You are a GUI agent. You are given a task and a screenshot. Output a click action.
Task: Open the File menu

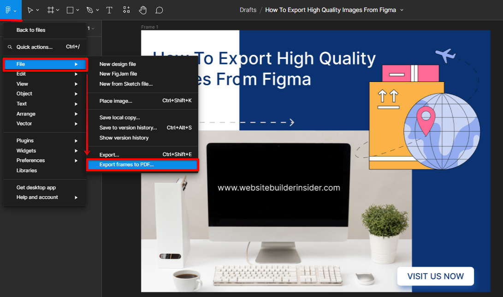(x=45, y=64)
